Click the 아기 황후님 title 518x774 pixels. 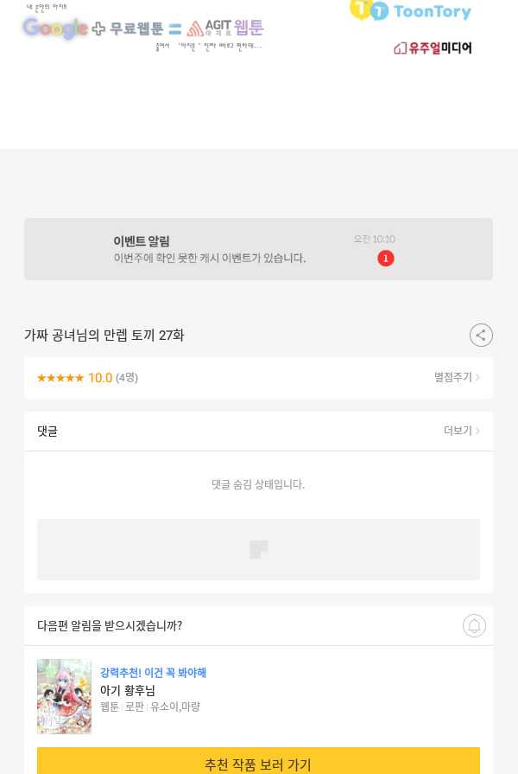click(128, 690)
